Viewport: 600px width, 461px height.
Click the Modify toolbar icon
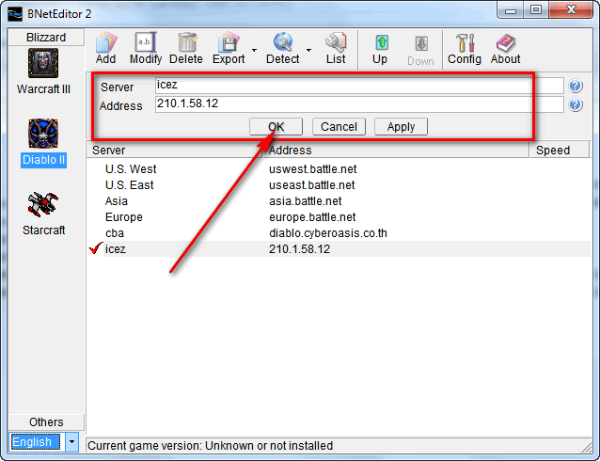pyautogui.click(x=146, y=42)
